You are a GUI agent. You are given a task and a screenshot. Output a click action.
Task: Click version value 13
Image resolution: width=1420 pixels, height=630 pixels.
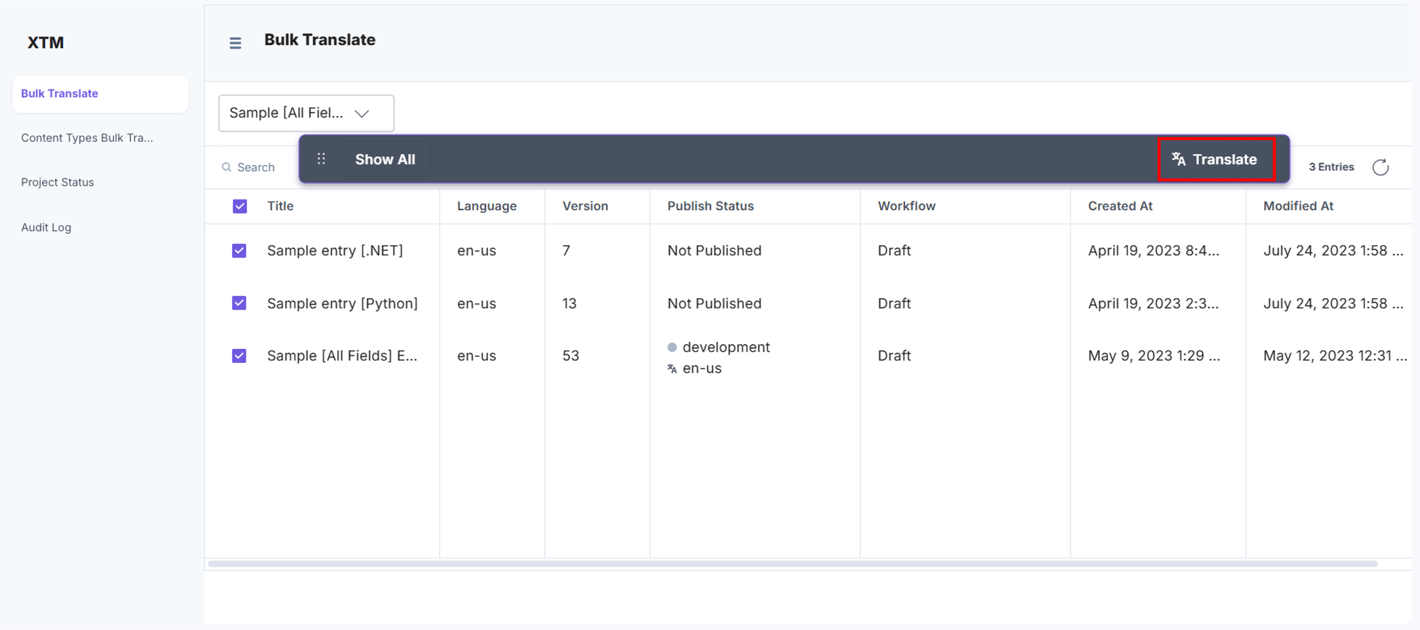coord(569,304)
